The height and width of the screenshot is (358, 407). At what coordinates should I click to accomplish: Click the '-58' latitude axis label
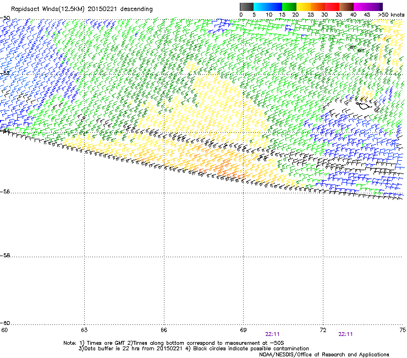[x=5, y=256]
